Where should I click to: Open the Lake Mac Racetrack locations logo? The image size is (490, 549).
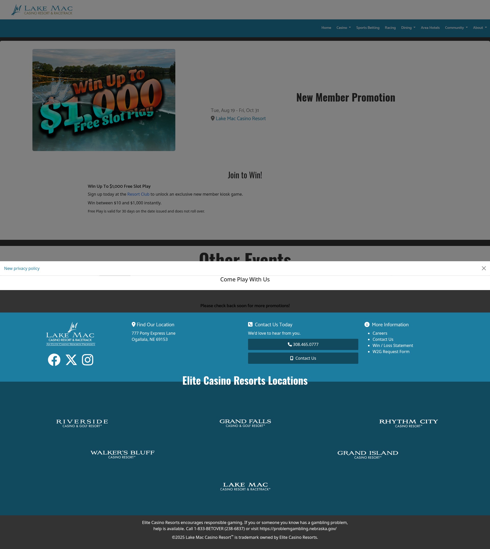click(245, 486)
